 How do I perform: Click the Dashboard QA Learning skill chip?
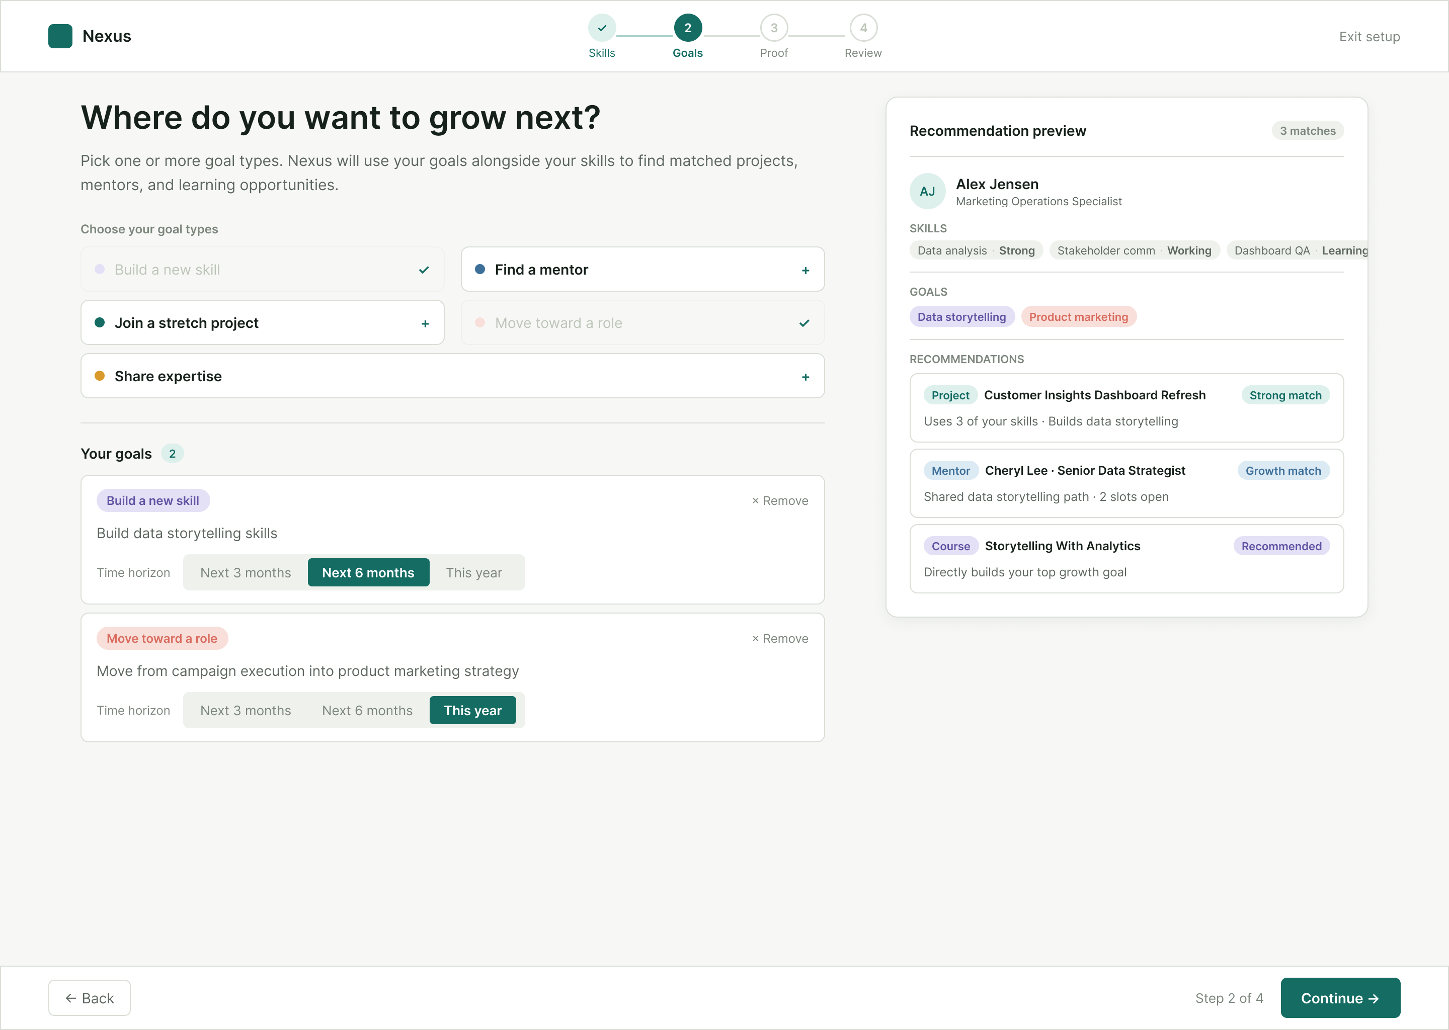coord(1298,250)
